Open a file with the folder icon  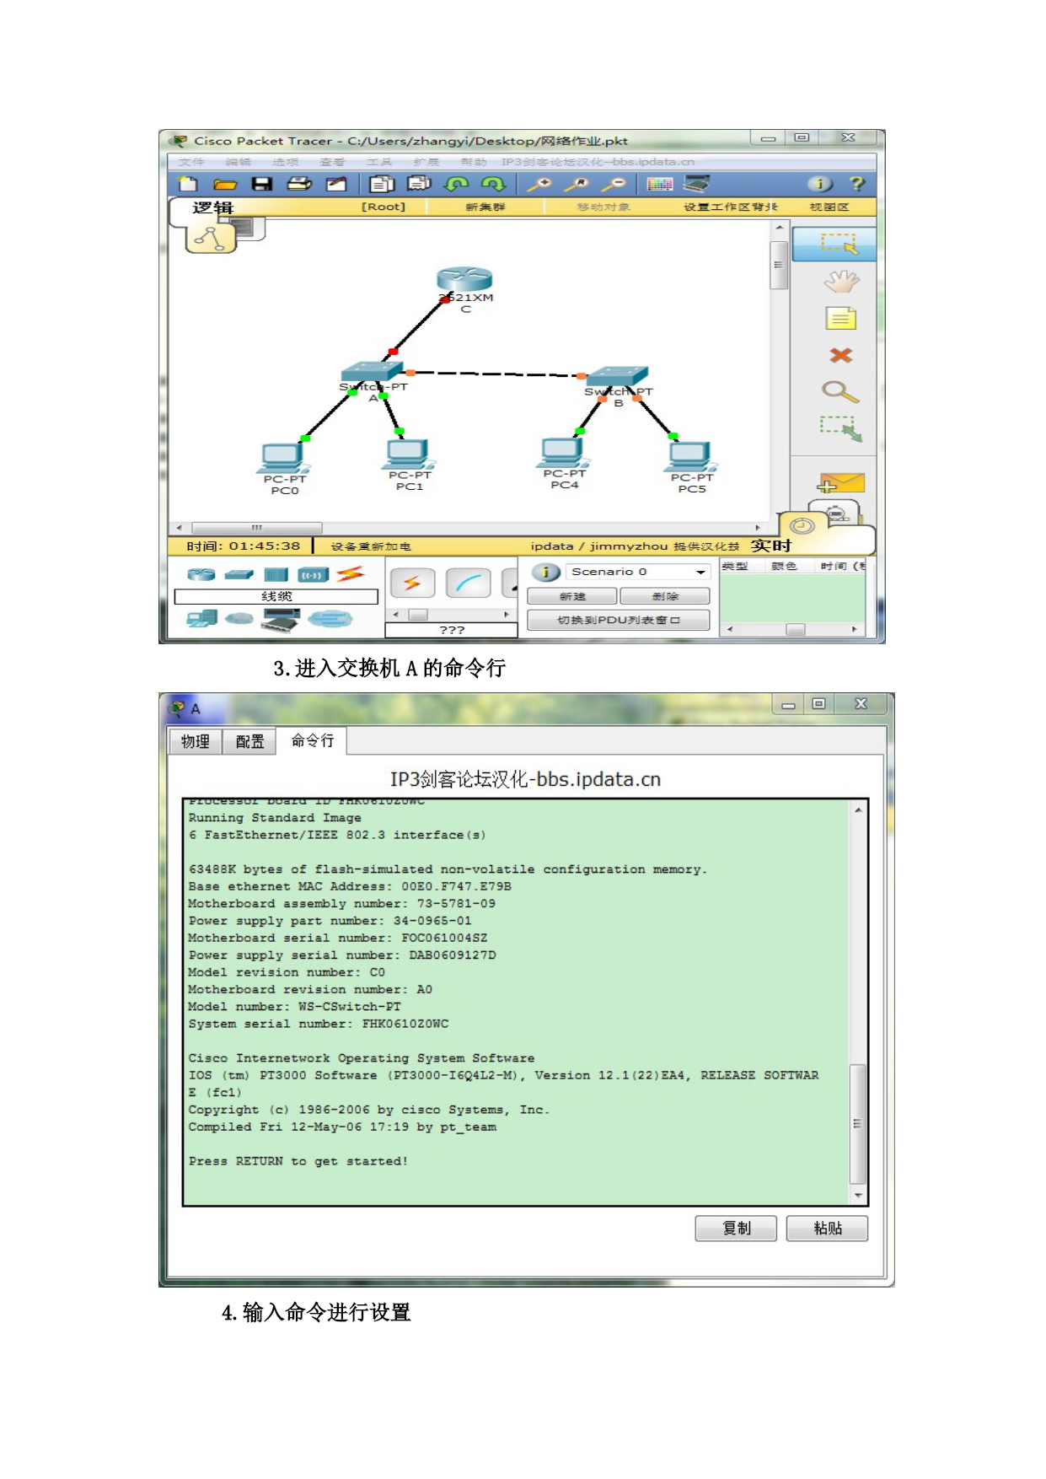(x=225, y=184)
